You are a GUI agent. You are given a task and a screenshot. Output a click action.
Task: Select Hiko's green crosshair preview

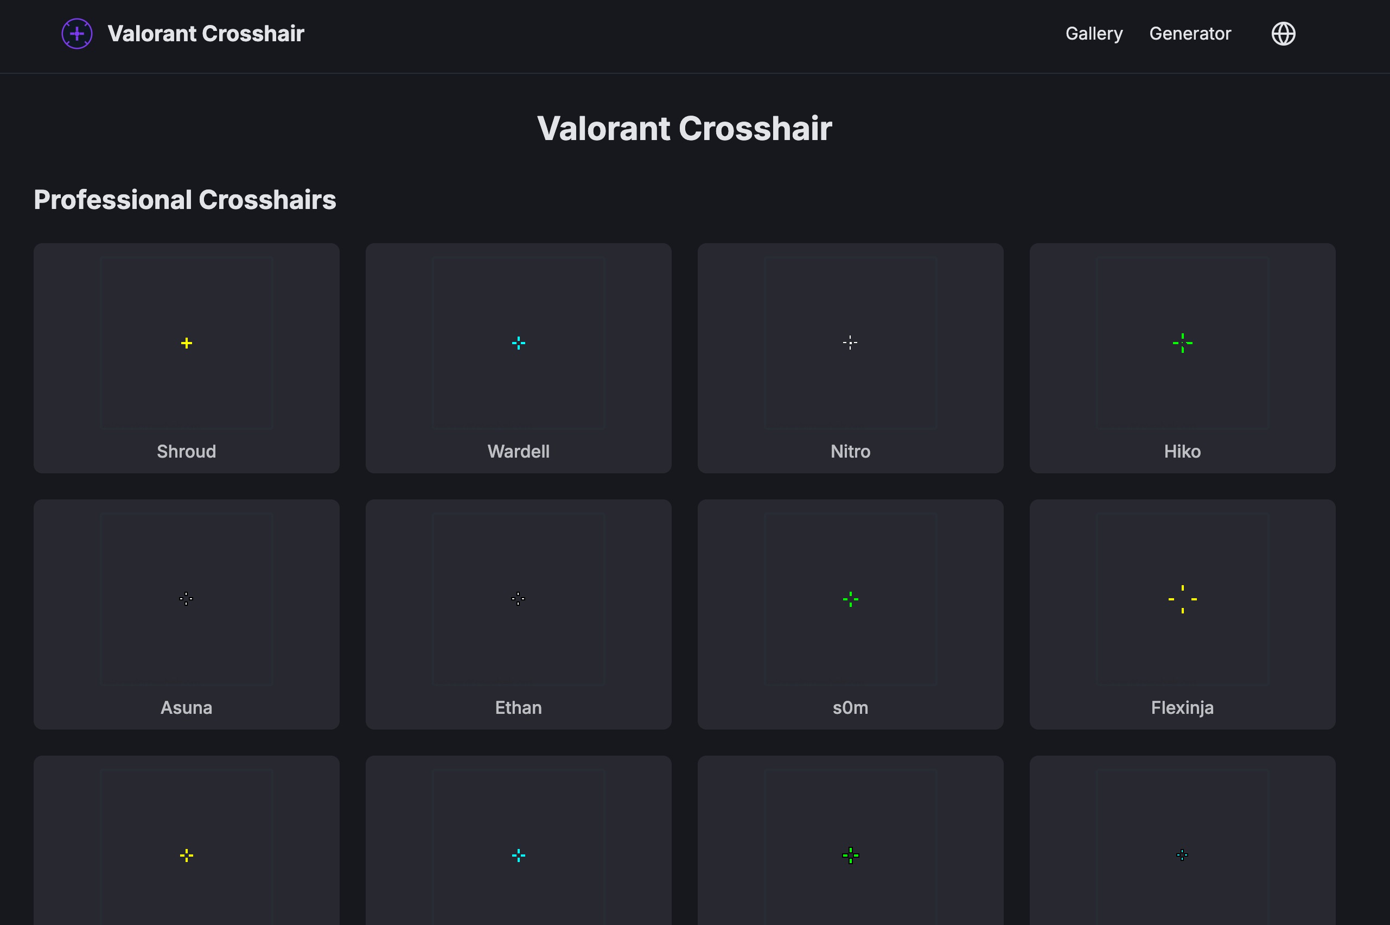click(1182, 343)
